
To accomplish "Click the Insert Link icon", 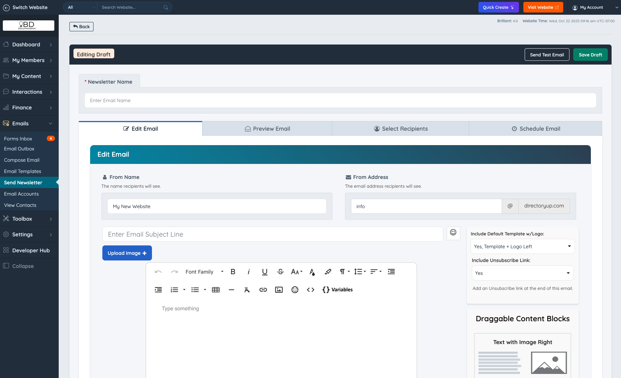I will pos(263,290).
